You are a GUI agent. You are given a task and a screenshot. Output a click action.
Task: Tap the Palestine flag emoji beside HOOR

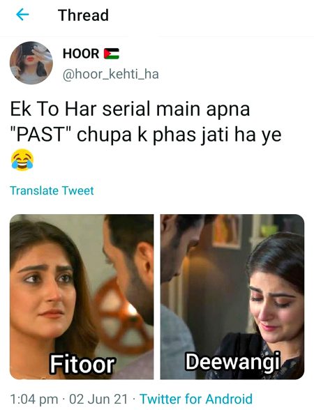pyautogui.click(x=112, y=54)
